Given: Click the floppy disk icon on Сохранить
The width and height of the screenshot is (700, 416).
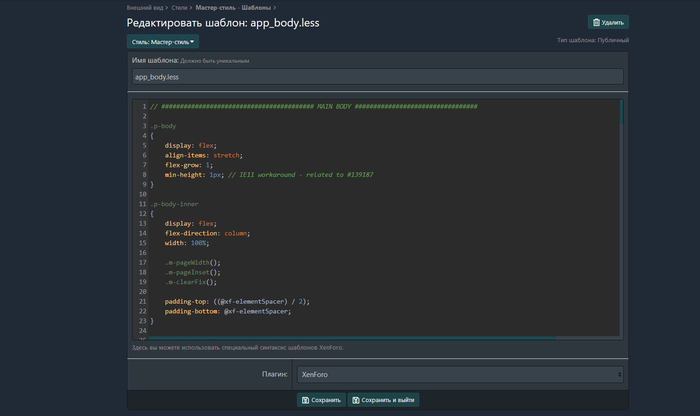Looking at the screenshot, I should [305, 400].
